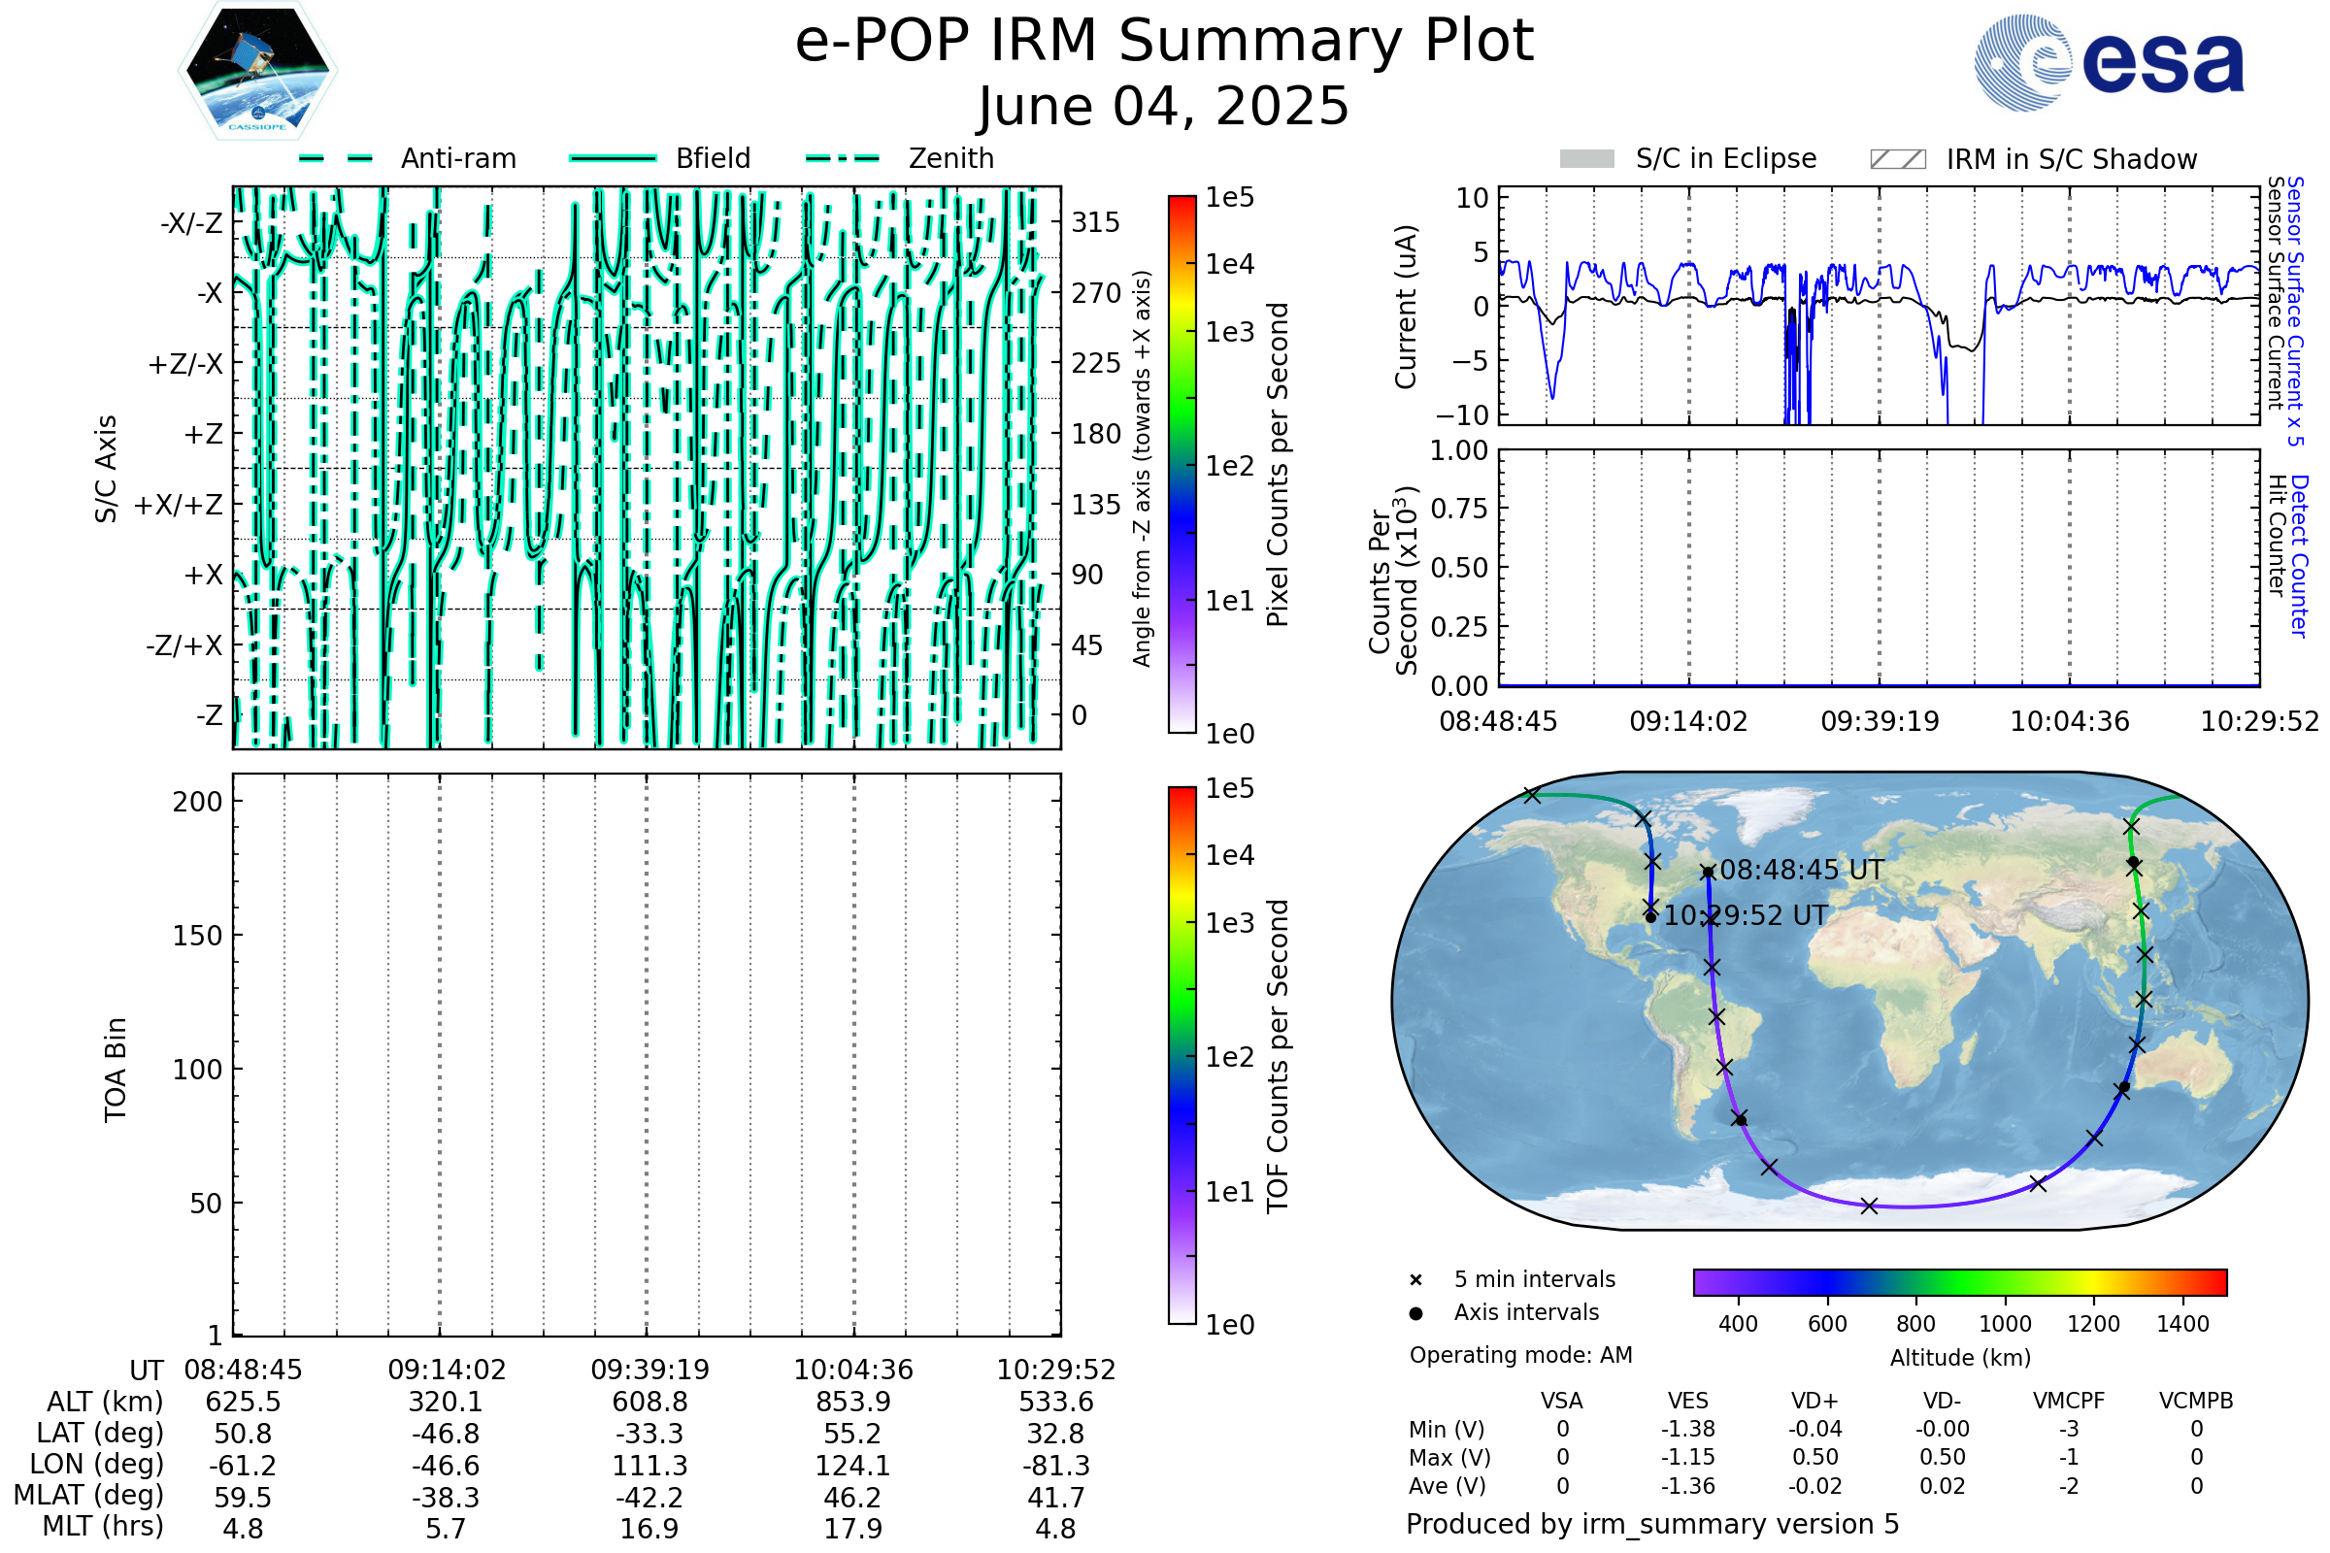This screenshot has height=1553, width=2330.
Task: Click the TOF Counts per Second colorbar
Action: click(x=1182, y=1055)
